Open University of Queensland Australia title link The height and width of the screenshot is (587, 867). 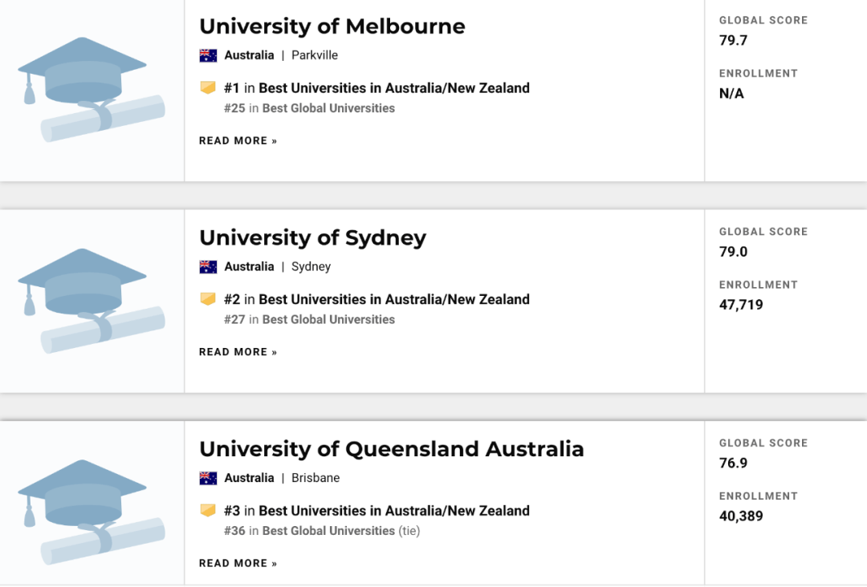click(x=391, y=449)
